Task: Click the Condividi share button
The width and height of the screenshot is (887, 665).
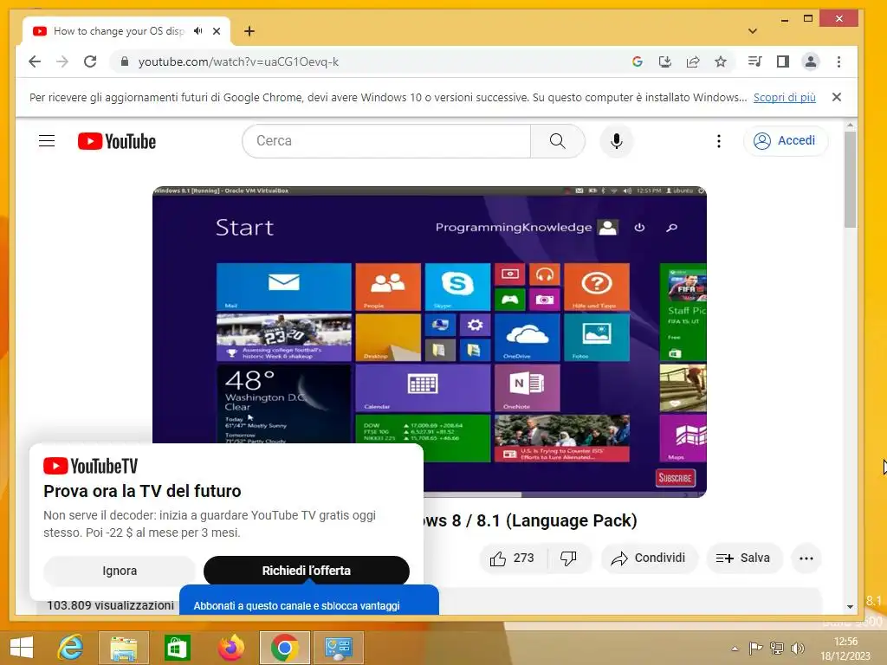Action: pyautogui.click(x=648, y=558)
